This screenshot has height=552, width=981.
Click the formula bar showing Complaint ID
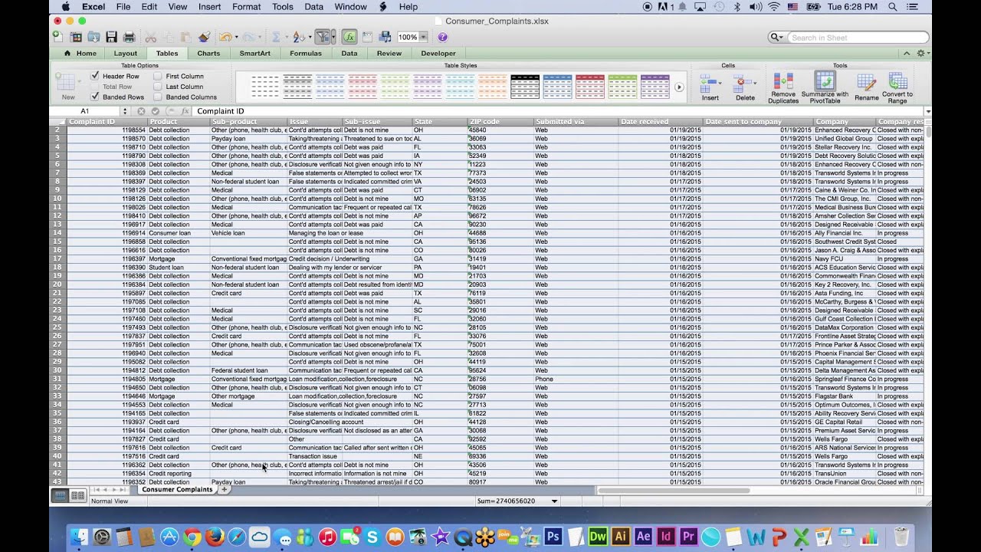(558, 111)
